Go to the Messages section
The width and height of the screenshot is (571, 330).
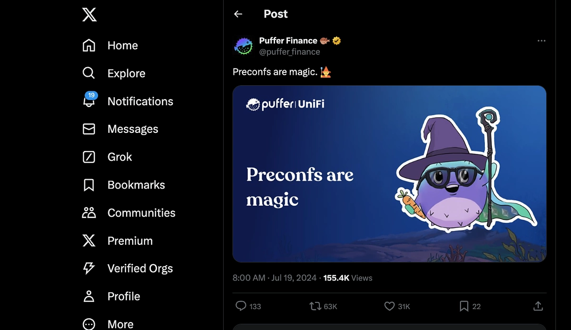click(x=120, y=129)
